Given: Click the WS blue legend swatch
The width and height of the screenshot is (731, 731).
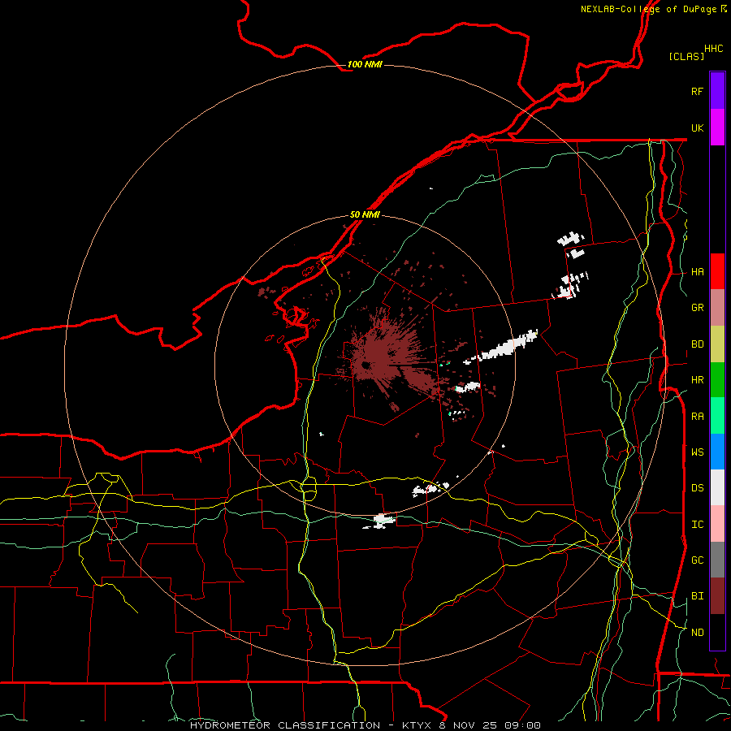Looking at the screenshot, I should 717,452.
